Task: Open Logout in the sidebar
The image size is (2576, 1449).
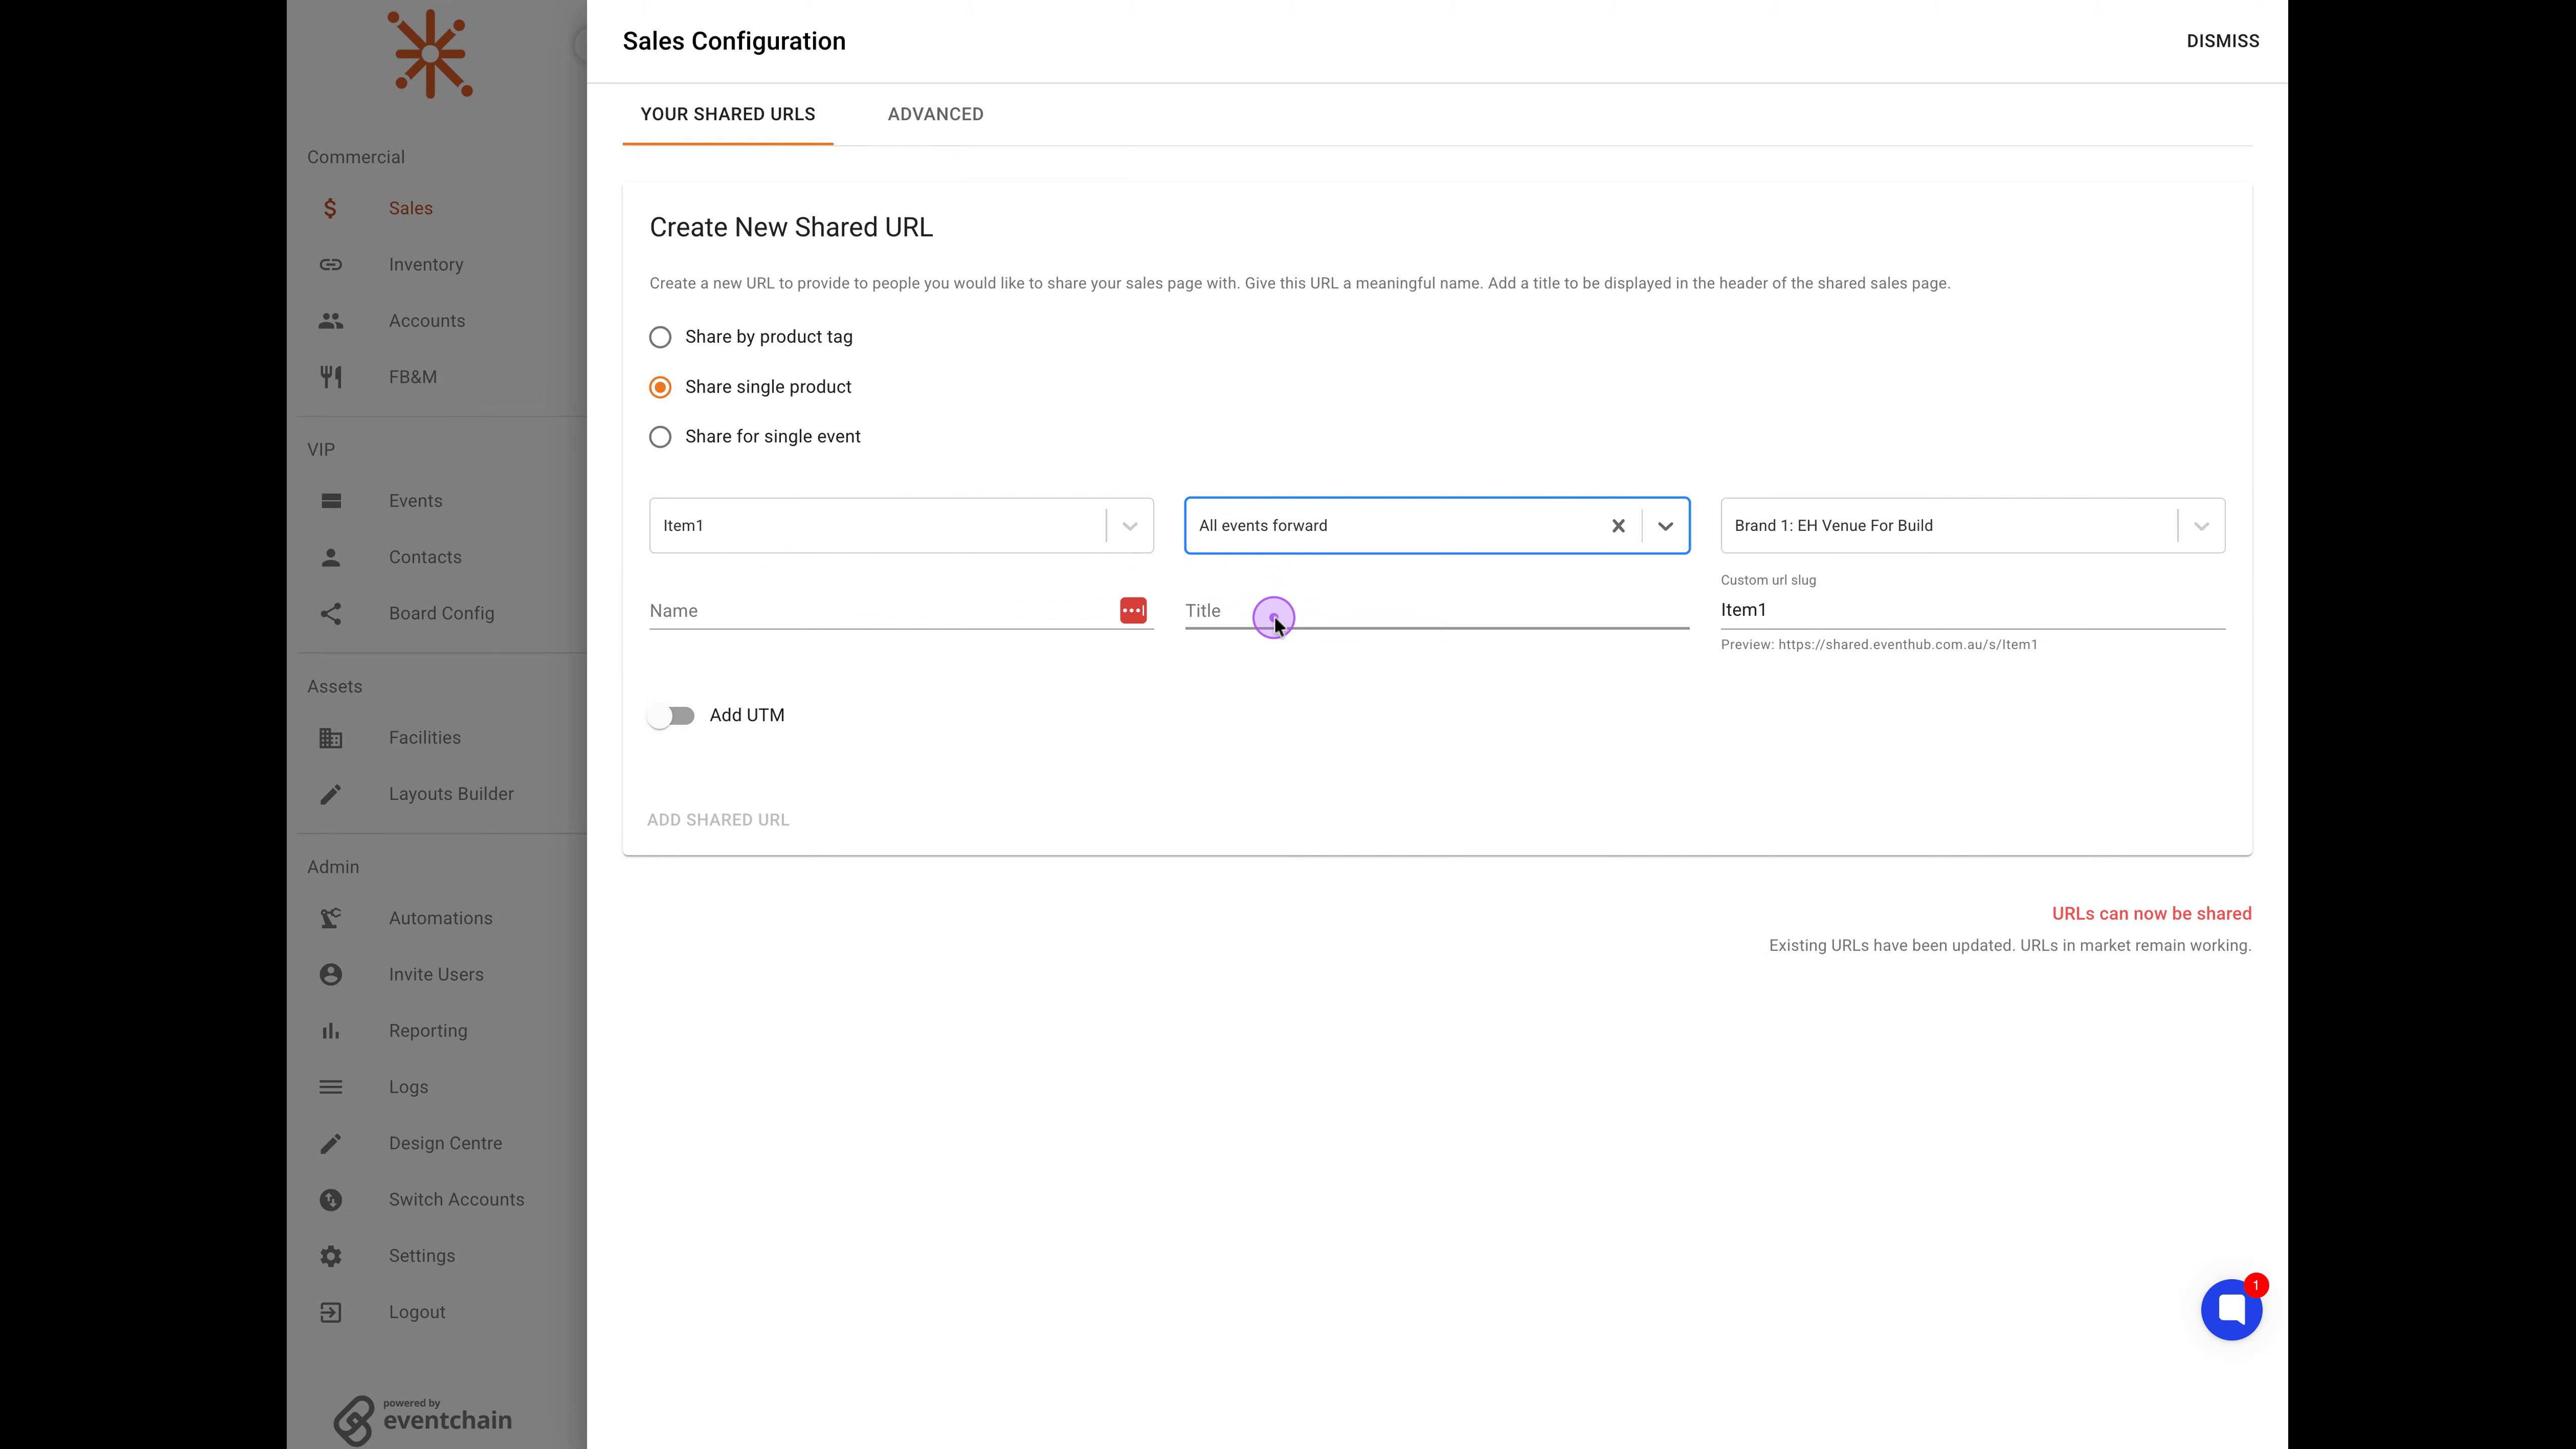Action: [417, 1312]
